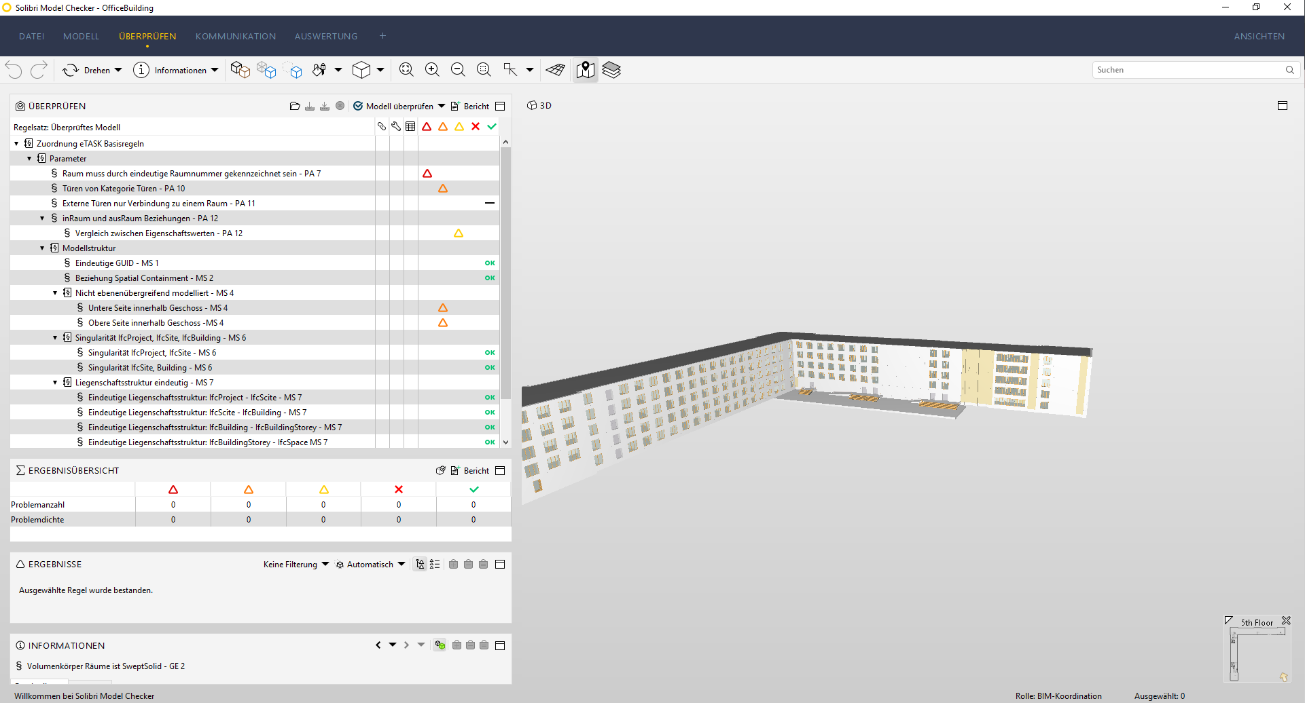Click the 3D cube view icon

click(x=361, y=70)
